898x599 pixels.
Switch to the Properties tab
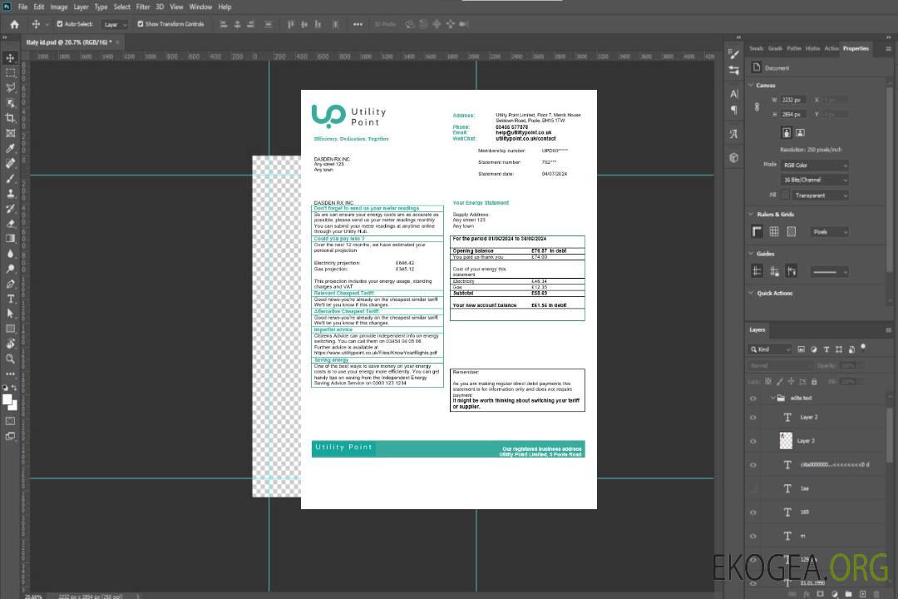(856, 48)
